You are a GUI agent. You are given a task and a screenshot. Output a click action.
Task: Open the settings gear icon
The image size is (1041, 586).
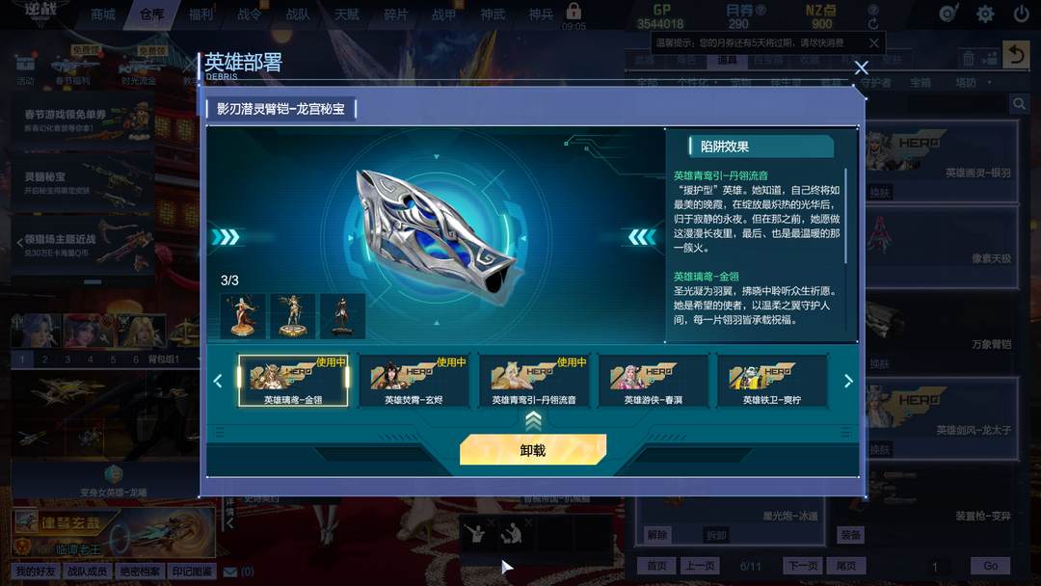coord(985,13)
